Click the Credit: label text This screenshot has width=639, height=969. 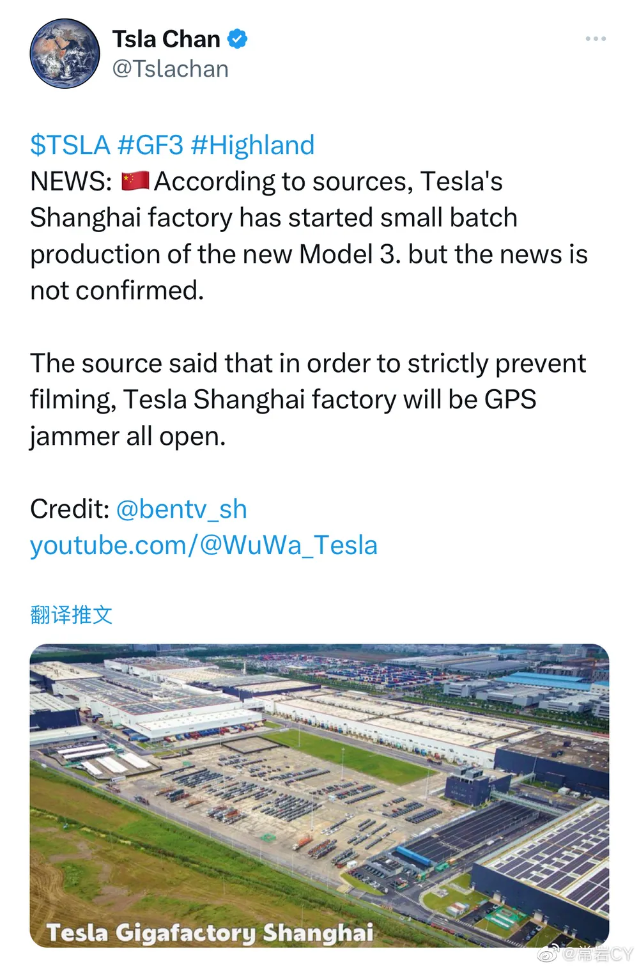click(70, 509)
